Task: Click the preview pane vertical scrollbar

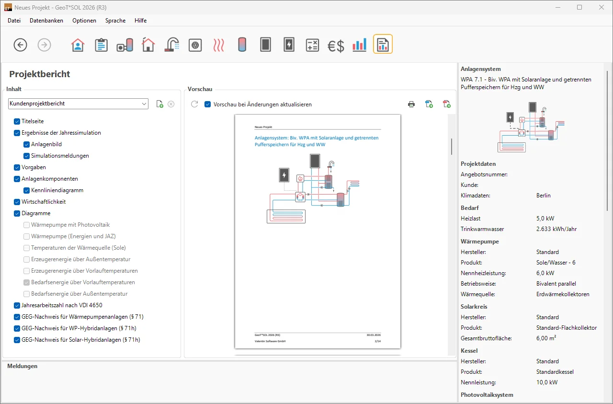Action: [451, 147]
